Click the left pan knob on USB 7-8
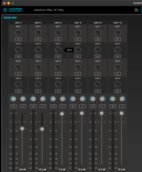The height and width of the screenshot is (172, 142). click(x=73, y=99)
